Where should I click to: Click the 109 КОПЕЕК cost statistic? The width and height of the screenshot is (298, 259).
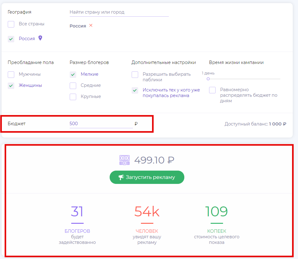tap(217, 212)
